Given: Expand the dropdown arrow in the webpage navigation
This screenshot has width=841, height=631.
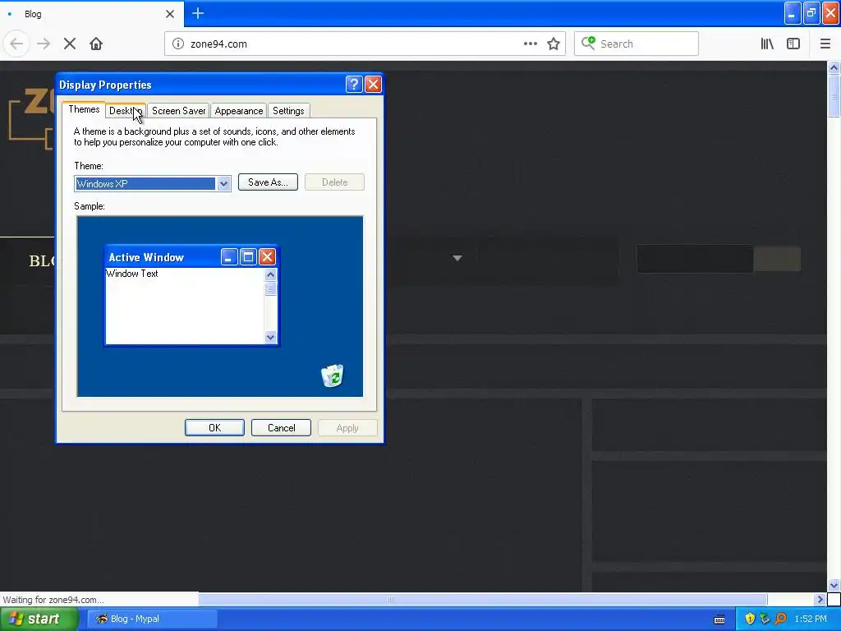Looking at the screenshot, I should coord(457,258).
